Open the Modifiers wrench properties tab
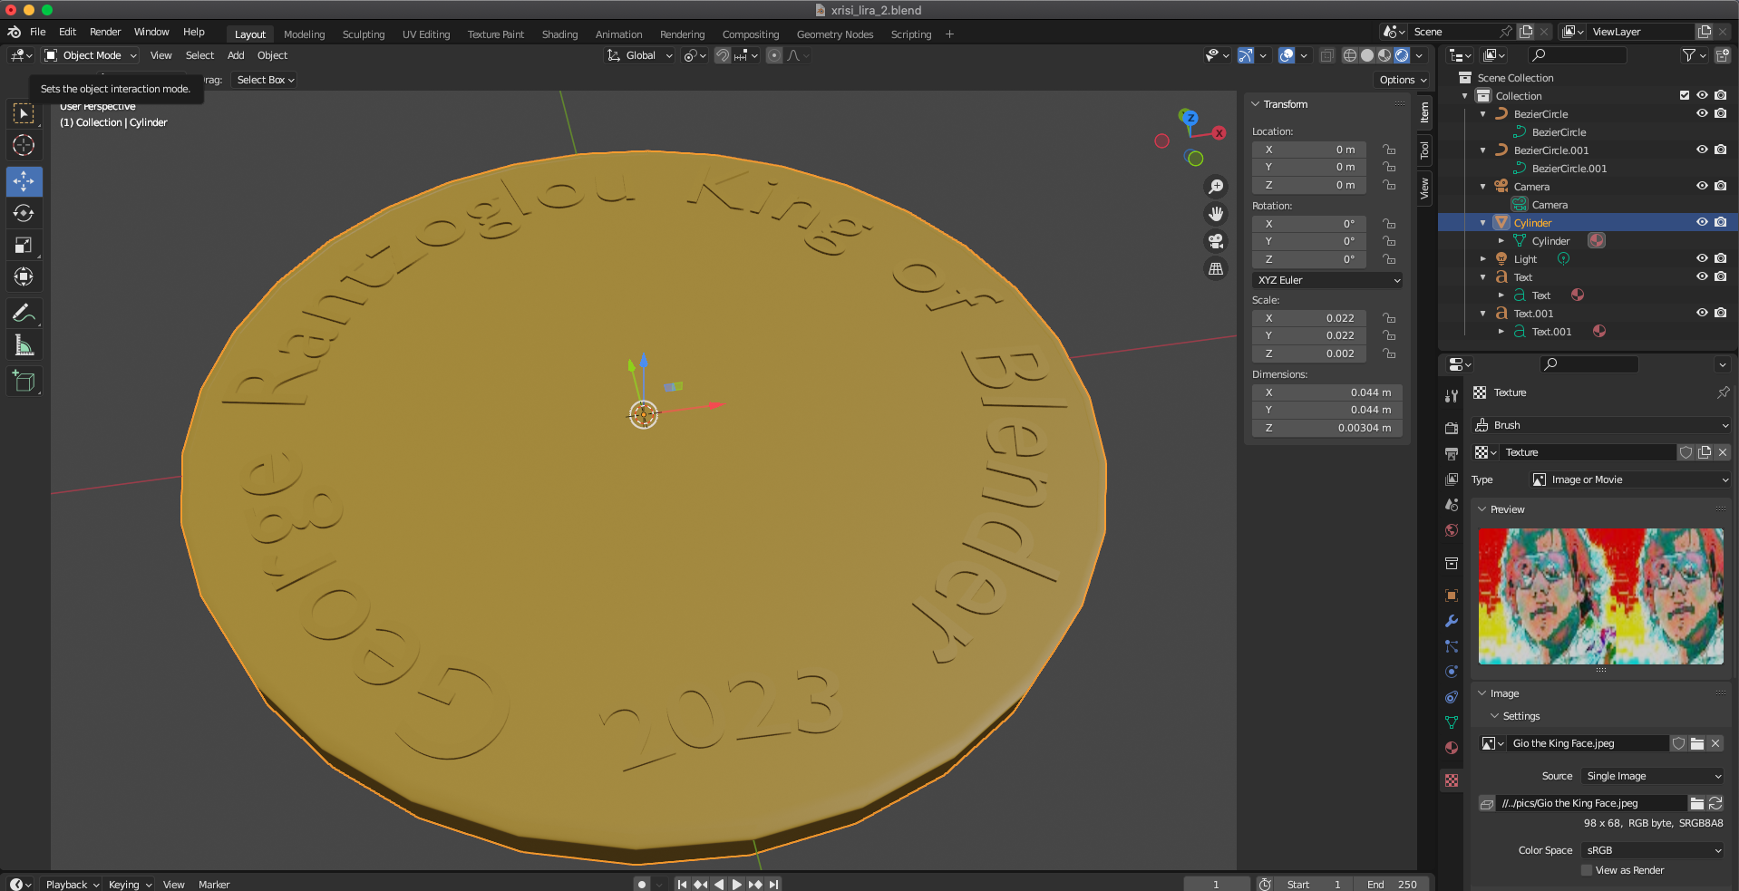This screenshot has width=1739, height=891. tap(1452, 621)
